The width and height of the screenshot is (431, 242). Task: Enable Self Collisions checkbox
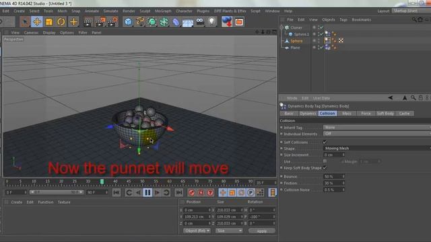[x=325, y=142]
